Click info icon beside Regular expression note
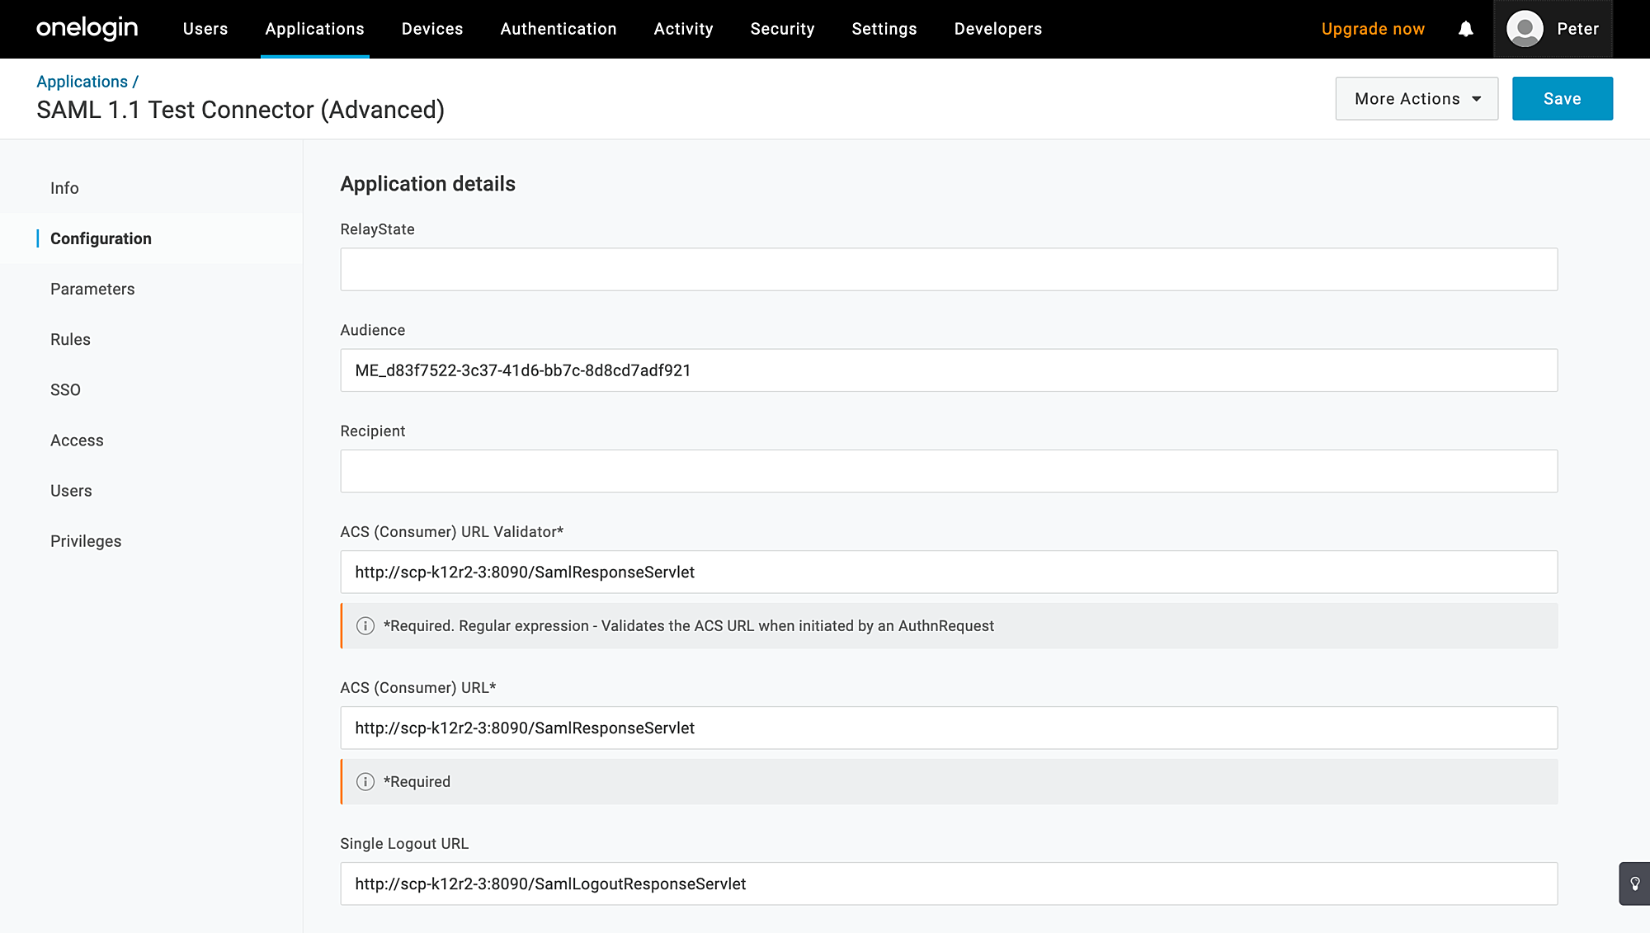 click(365, 626)
